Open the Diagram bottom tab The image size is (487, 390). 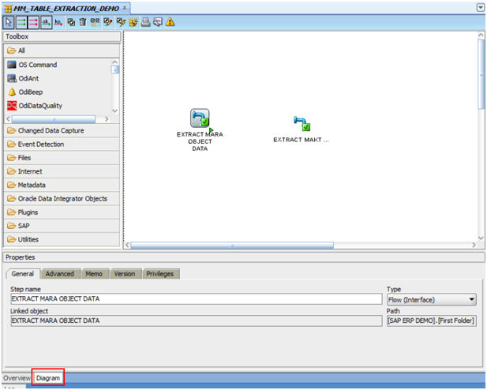click(x=48, y=378)
